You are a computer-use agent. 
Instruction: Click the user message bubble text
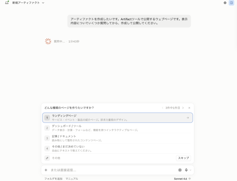[129, 21]
